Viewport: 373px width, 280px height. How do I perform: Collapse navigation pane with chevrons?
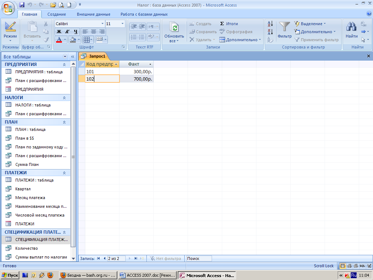tap(72, 57)
